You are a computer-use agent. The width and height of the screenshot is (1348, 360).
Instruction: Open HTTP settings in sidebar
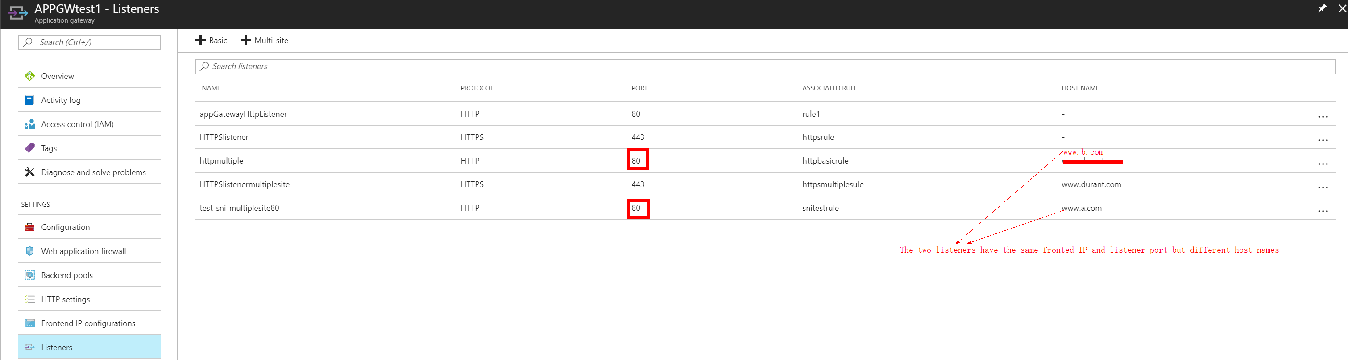(66, 299)
